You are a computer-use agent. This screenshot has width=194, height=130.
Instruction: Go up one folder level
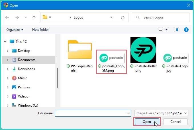(x=34, y=17)
